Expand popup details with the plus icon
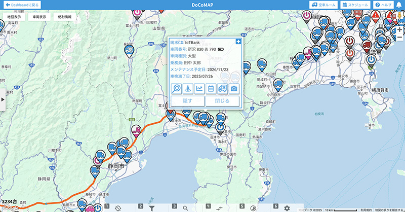This screenshot has height=212, width=405. pos(238,41)
